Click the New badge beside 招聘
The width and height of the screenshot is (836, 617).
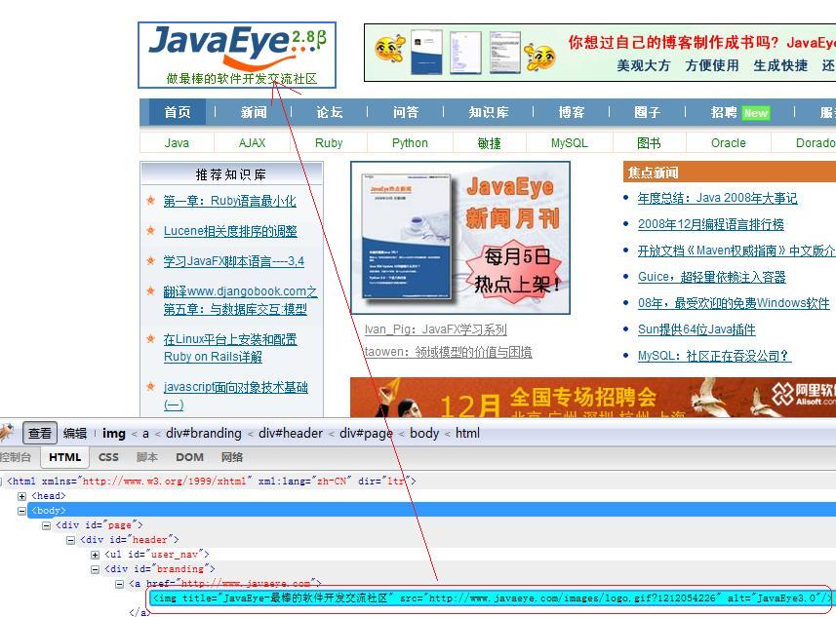pos(756,112)
